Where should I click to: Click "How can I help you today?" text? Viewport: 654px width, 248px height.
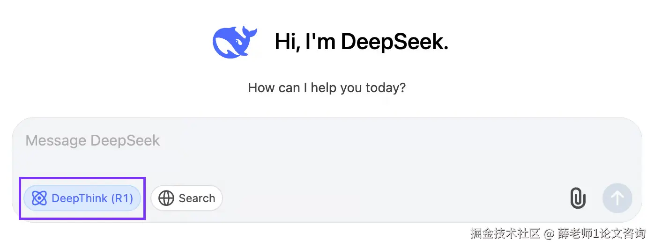[x=327, y=88]
